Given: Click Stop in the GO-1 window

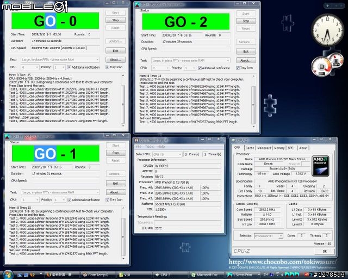Looking at the screenshot, I should tap(116, 153).
